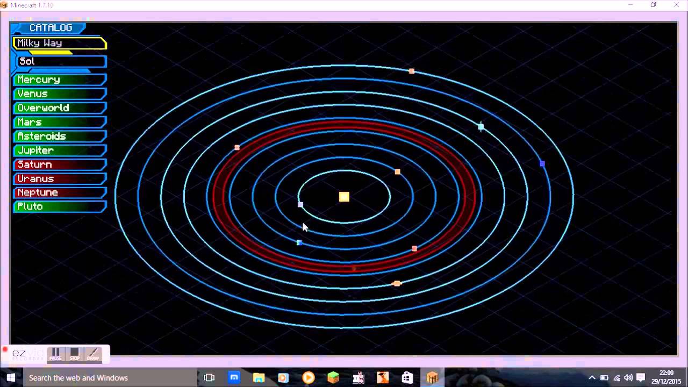Select Jupiter in the catalog

click(59, 150)
